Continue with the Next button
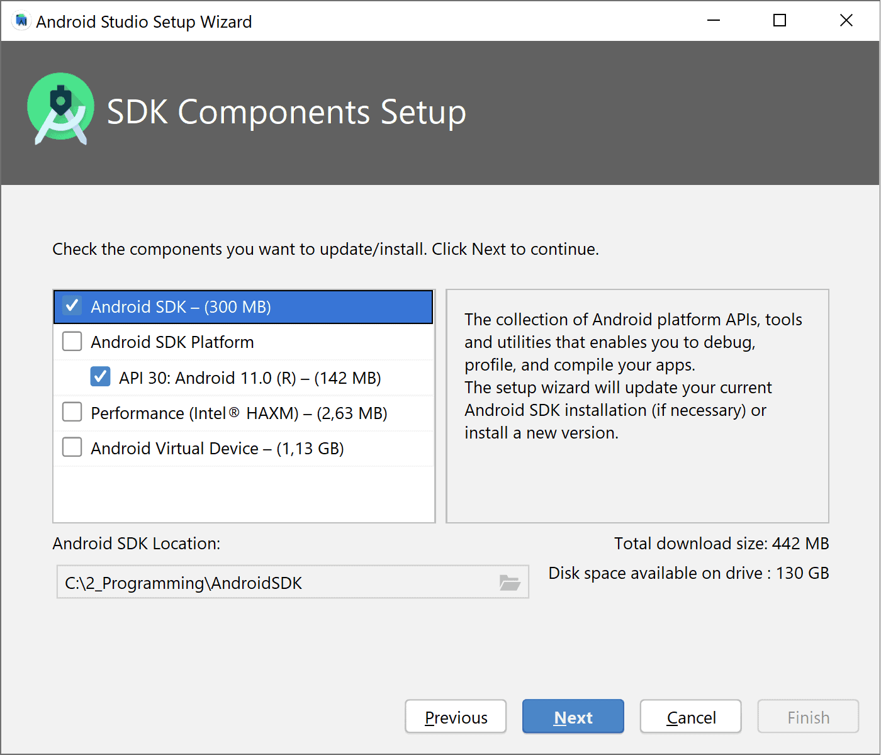The width and height of the screenshot is (881, 755). click(x=573, y=717)
